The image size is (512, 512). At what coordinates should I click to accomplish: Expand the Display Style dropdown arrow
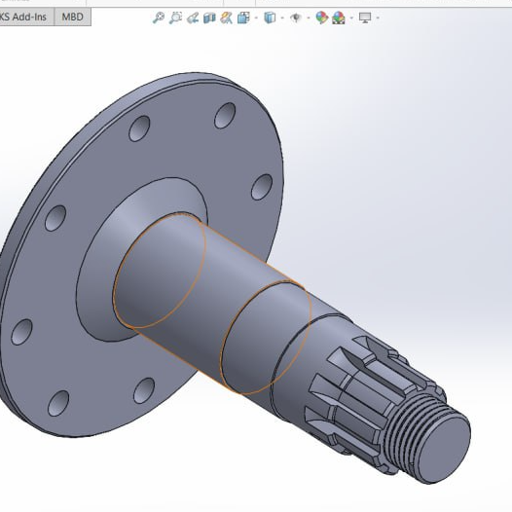pyautogui.click(x=282, y=18)
